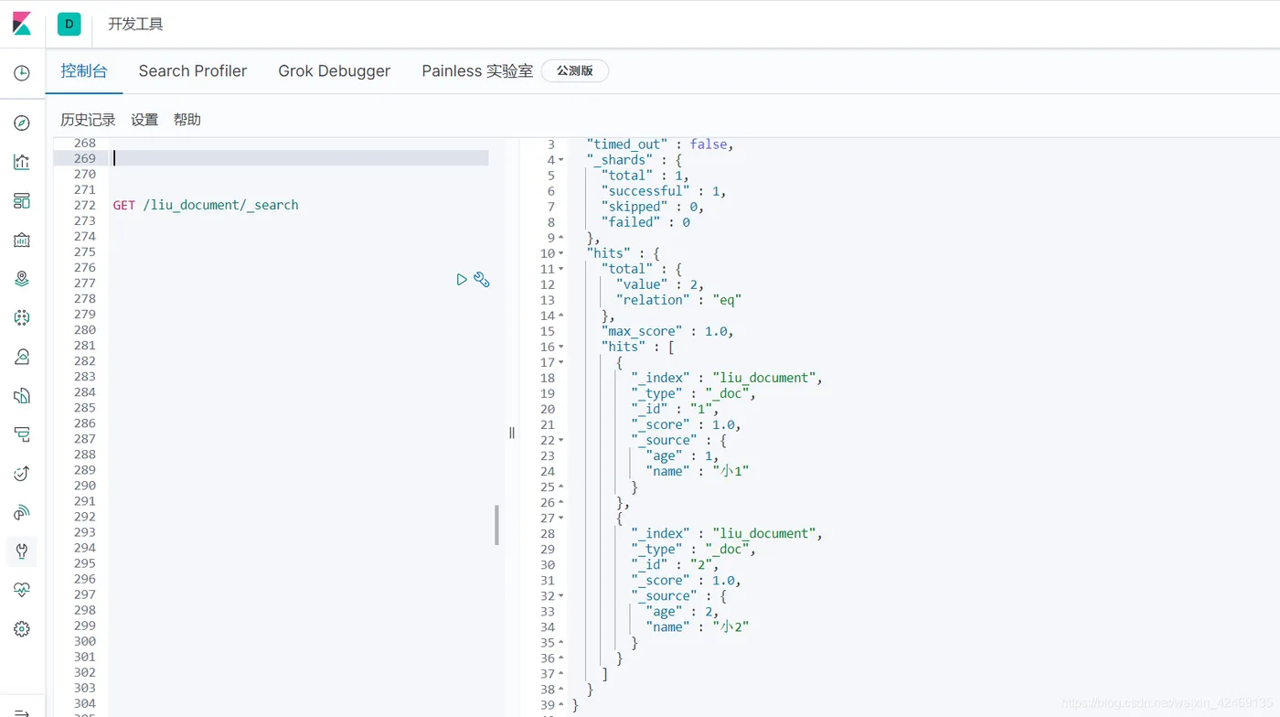Image resolution: width=1280 pixels, height=717 pixels.
Task: Click line number 272 in editor gutter
Action: coord(85,205)
